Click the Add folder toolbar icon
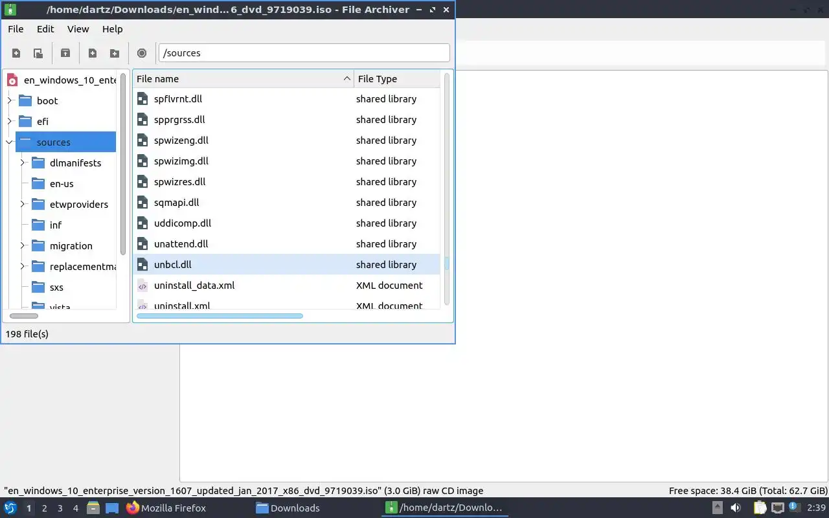 115,53
